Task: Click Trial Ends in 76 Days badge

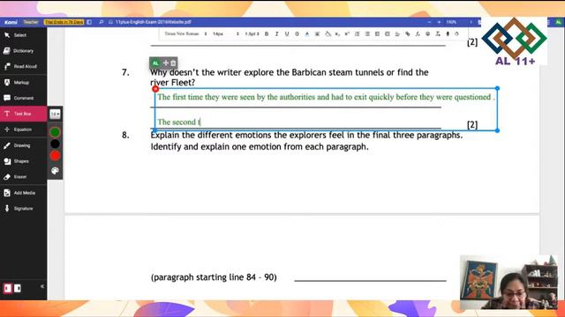Action: click(x=64, y=22)
